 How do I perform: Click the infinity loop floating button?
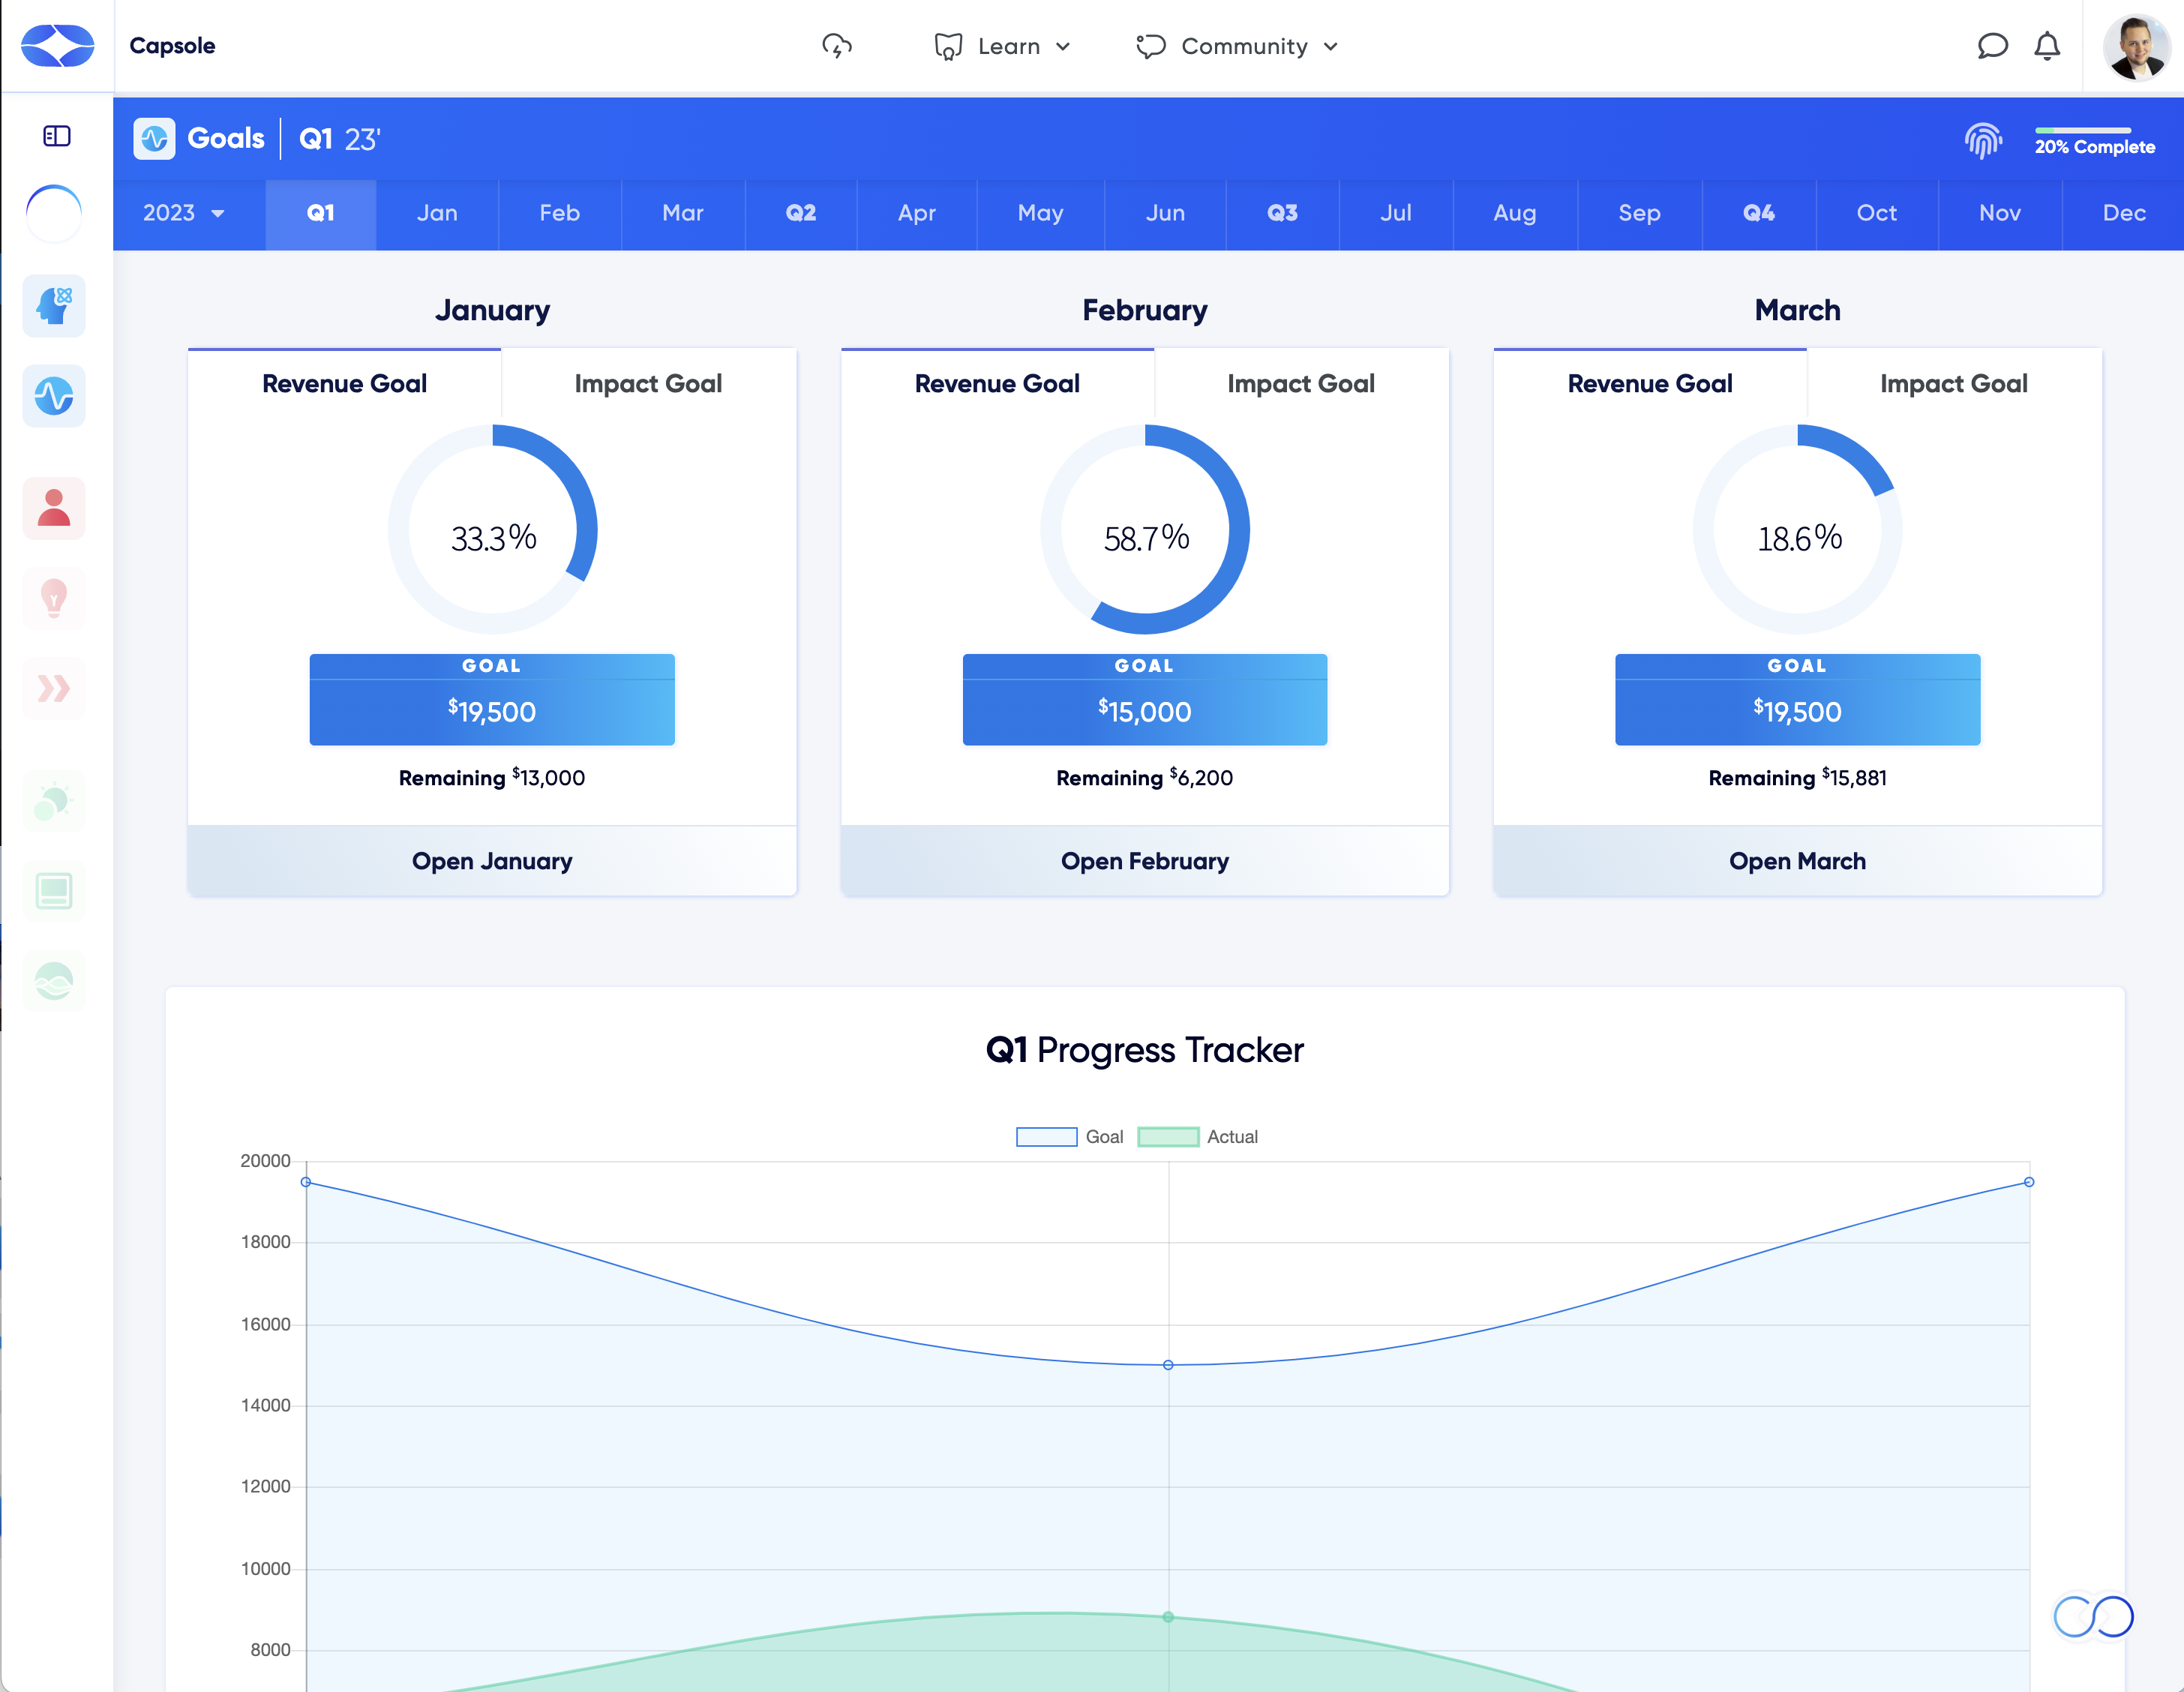coord(2093,1616)
